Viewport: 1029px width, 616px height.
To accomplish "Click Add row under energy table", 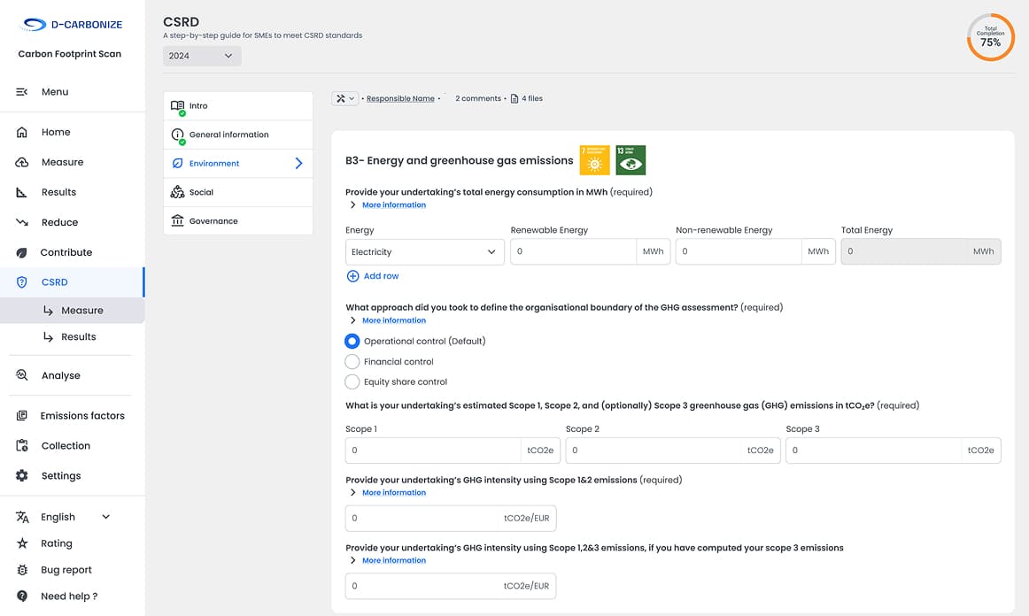I will point(373,276).
